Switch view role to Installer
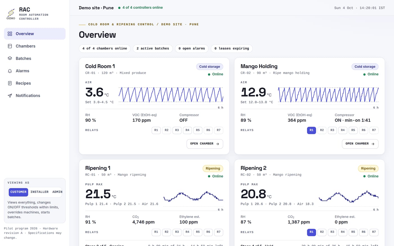The height and width of the screenshot is (246, 394). point(39,192)
